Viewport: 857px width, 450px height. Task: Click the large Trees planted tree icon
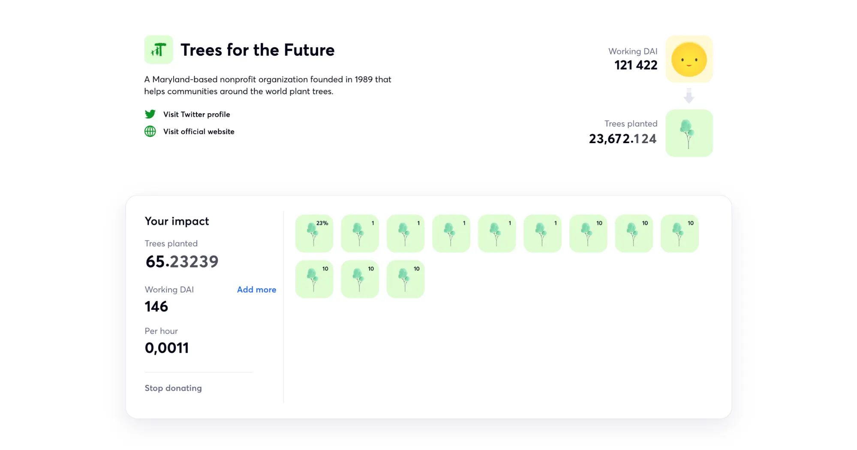tap(689, 133)
